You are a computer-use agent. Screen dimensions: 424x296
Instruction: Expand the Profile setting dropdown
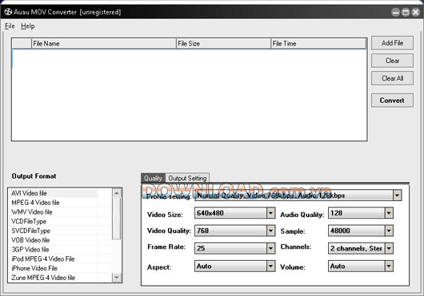[x=397, y=195]
